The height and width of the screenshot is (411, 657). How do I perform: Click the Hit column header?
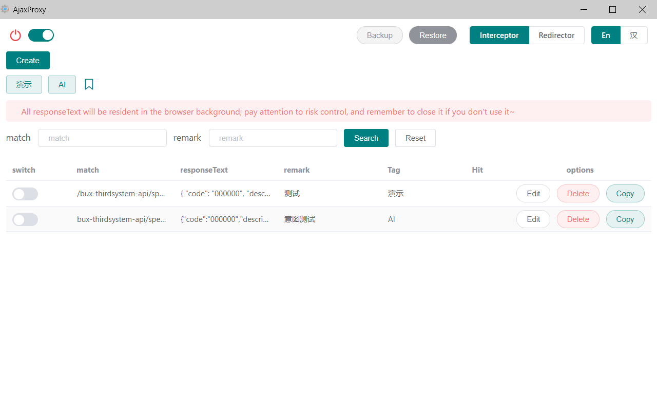[477, 170]
